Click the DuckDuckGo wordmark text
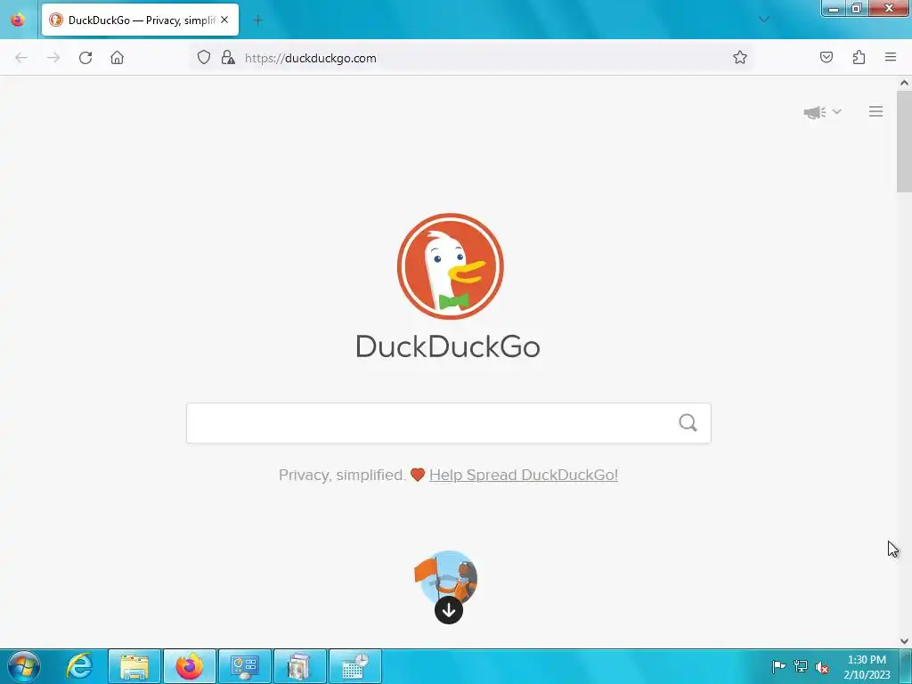The height and width of the screenshot is (684, 912). pos(448,346)
